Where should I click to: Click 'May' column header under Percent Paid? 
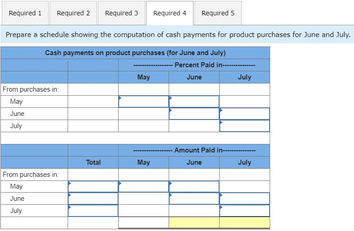(143, 77)
